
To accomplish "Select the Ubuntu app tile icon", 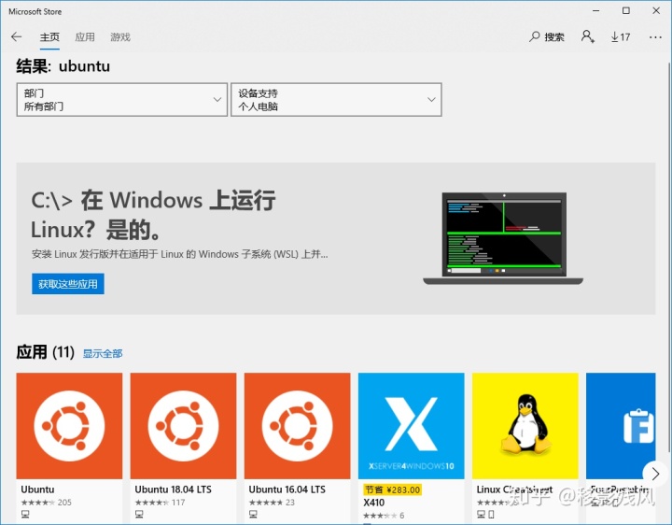I will [69, 425].
